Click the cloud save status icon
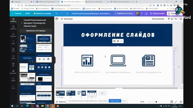The height and width of the screenshot is (108, 193). coord(67,13)
